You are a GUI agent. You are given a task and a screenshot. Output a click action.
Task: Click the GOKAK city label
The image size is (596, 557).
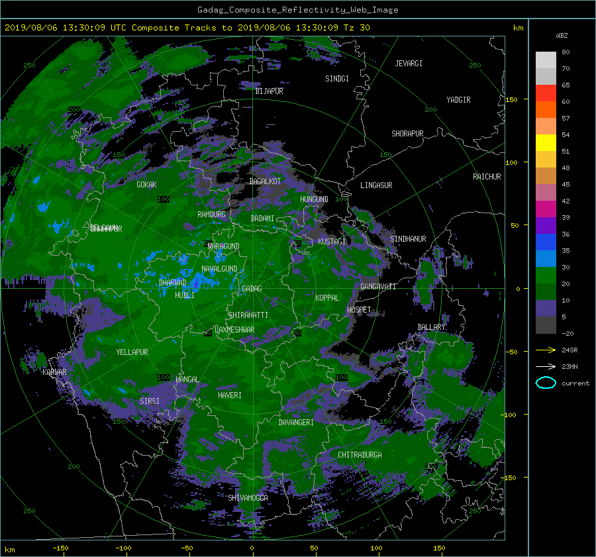(x=147, y=185)
